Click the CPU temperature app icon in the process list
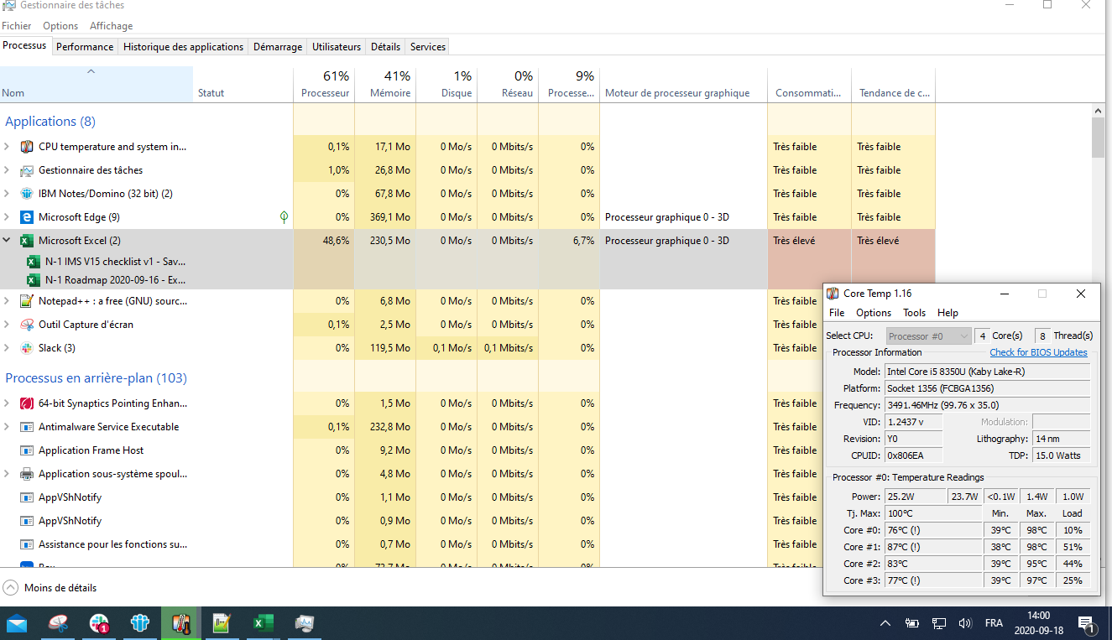This screenshot has height=640, width=1112. [x=26, y=147]
